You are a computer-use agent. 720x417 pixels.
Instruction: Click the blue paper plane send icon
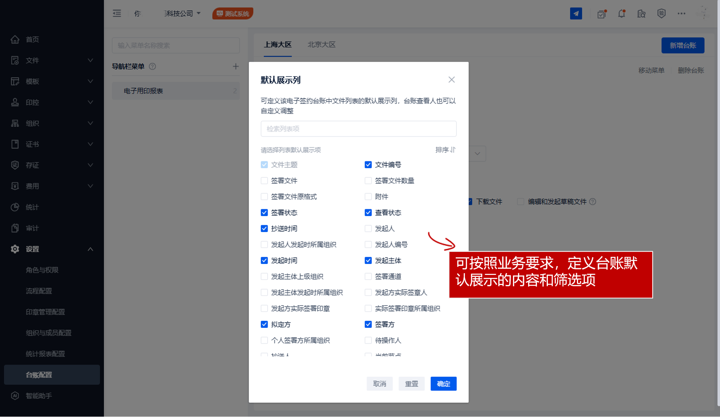(x=576, y=13)
